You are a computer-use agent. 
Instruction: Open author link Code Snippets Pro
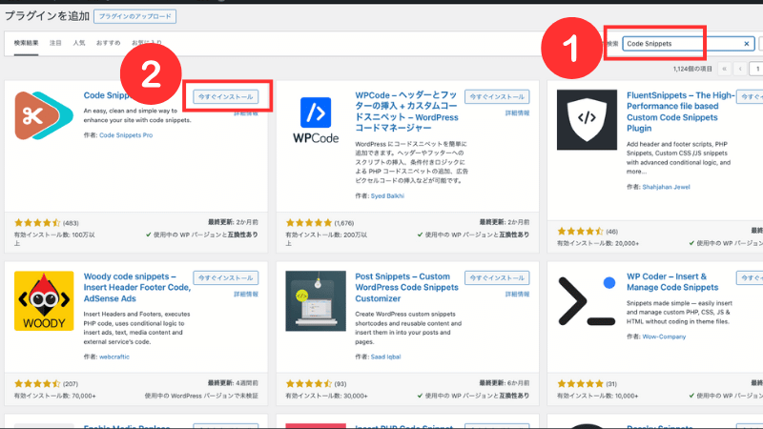126,135
